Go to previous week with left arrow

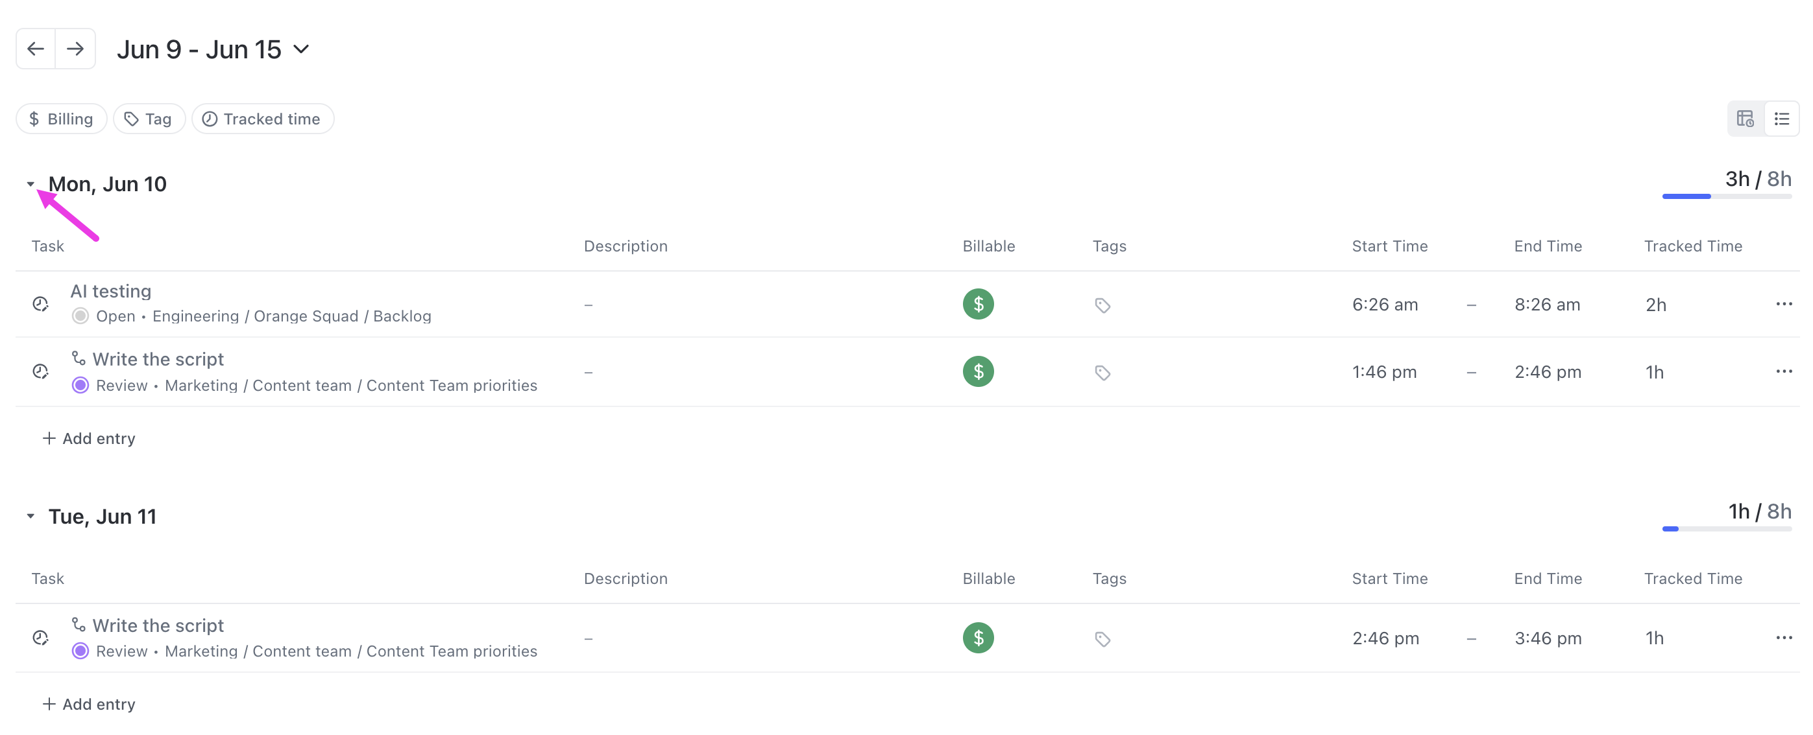click(36, 49)
